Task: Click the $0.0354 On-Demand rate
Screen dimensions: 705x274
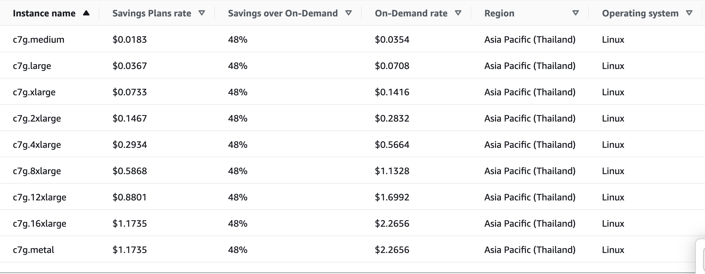Action: point(392,39)
